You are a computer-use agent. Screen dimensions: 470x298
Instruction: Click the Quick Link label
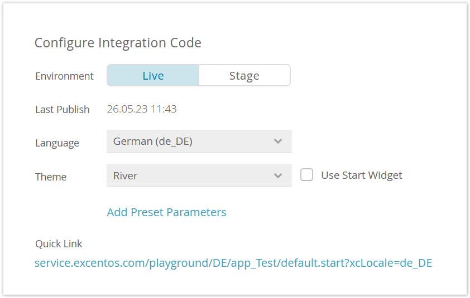point(59,244)
